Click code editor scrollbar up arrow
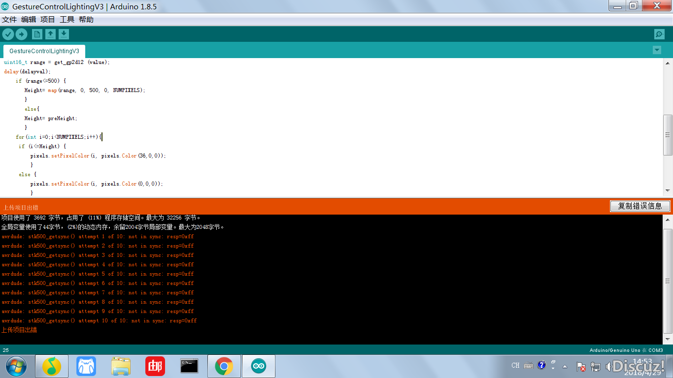Screen dimensions: 673x378 668,63
